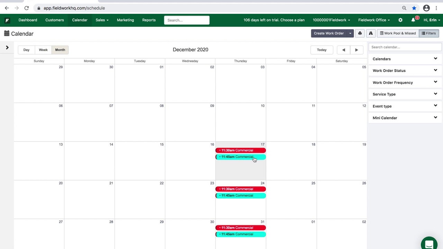Open Calendar in the navigation bar
The image size is (443, 249).
(80, 20)
